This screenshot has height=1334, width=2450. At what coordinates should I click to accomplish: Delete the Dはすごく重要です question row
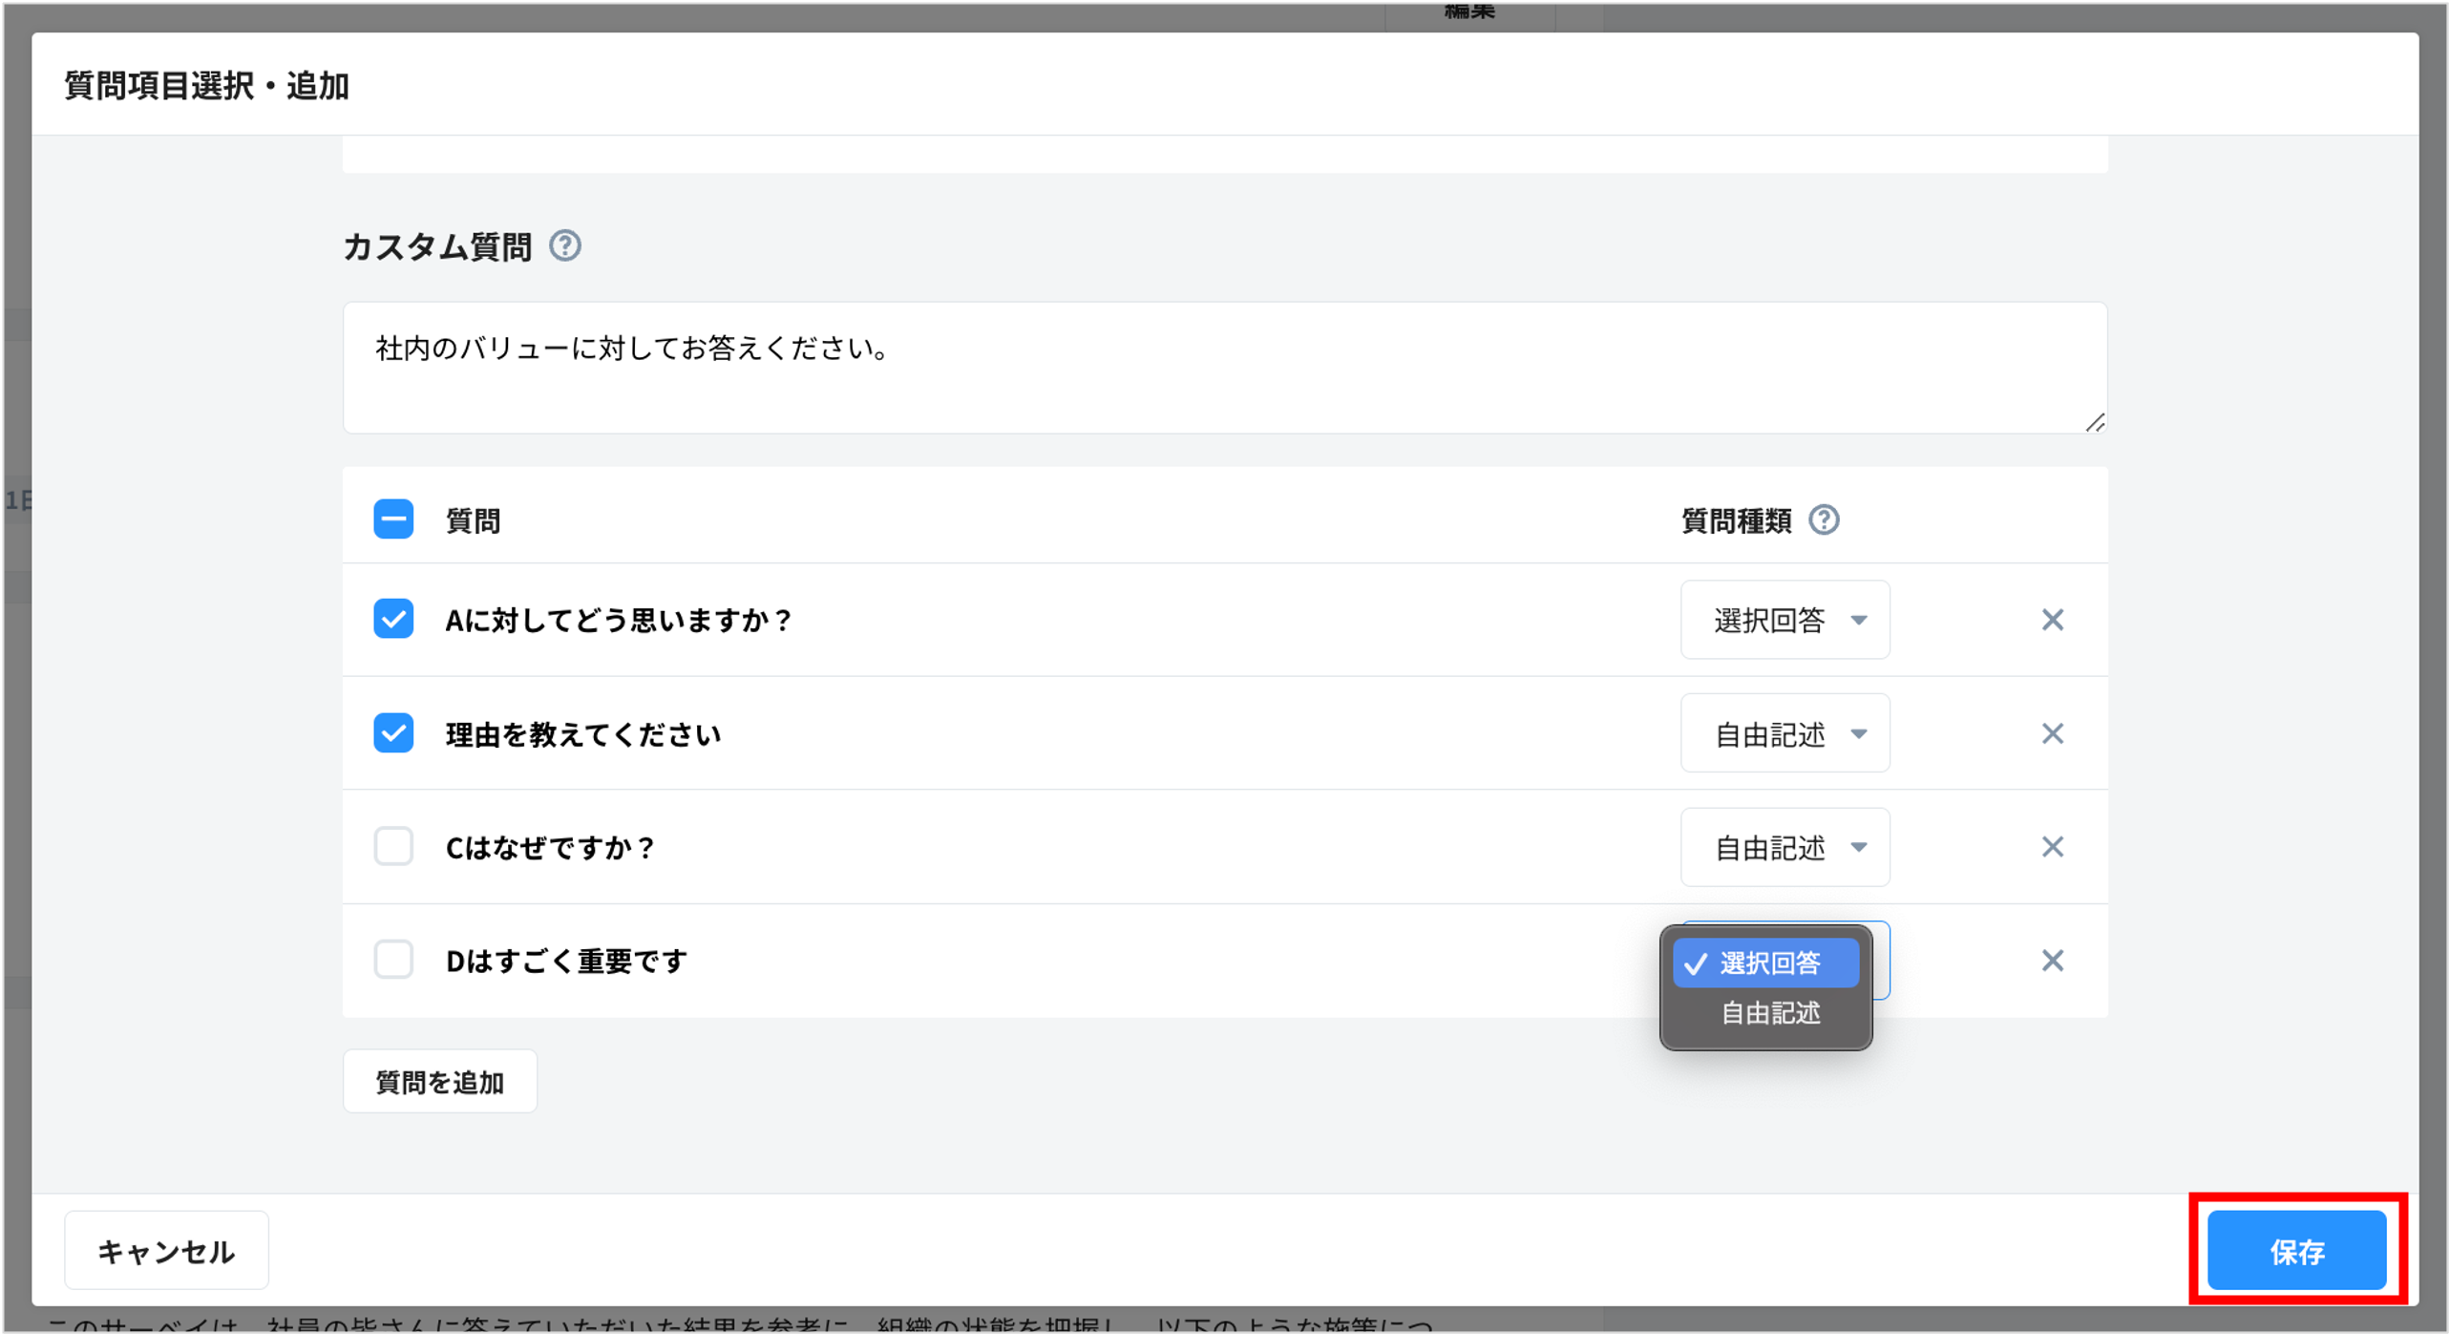point(2053,961)
